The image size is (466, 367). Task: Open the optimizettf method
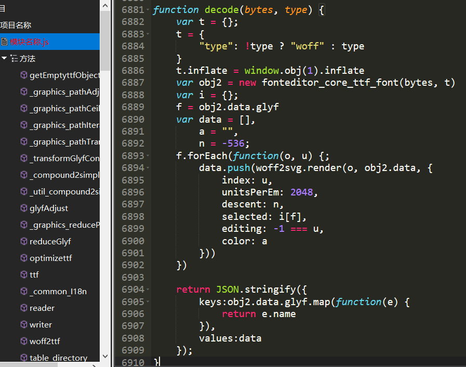click(51, 258)
